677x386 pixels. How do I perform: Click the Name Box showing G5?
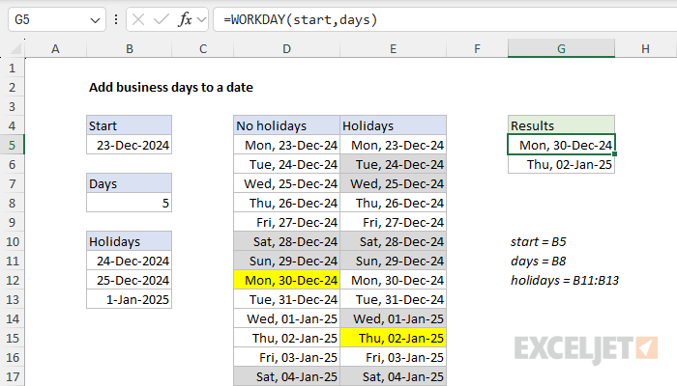pos(56,19)
